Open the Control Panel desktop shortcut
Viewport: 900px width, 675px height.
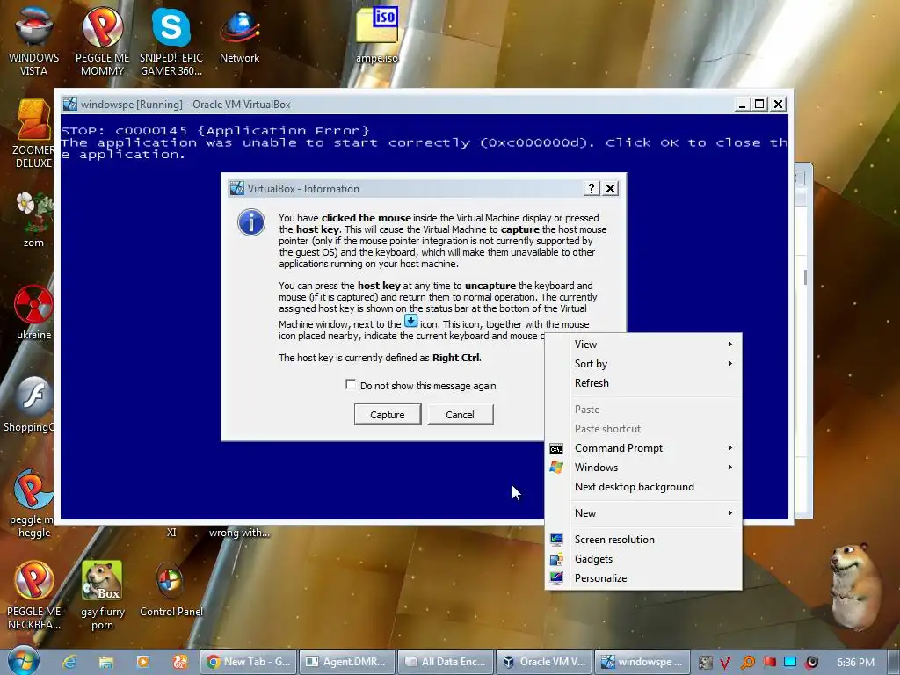pos(171,589)
